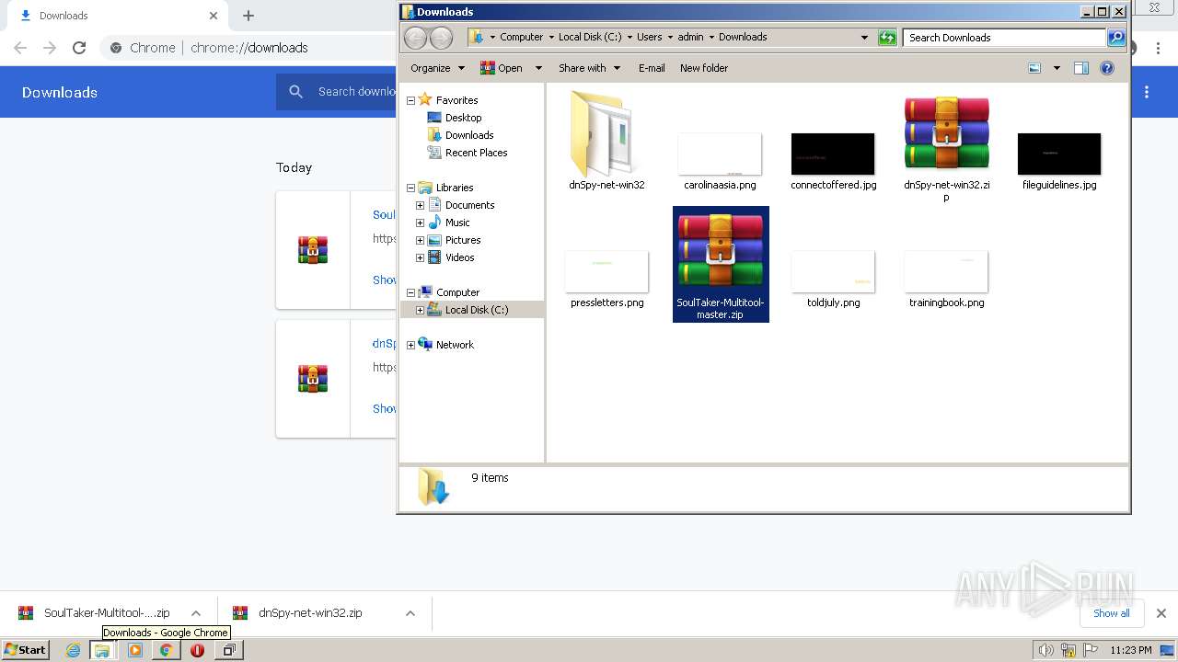Toggle the preview pane button

pyautogui.click(x=1081, y=68)
